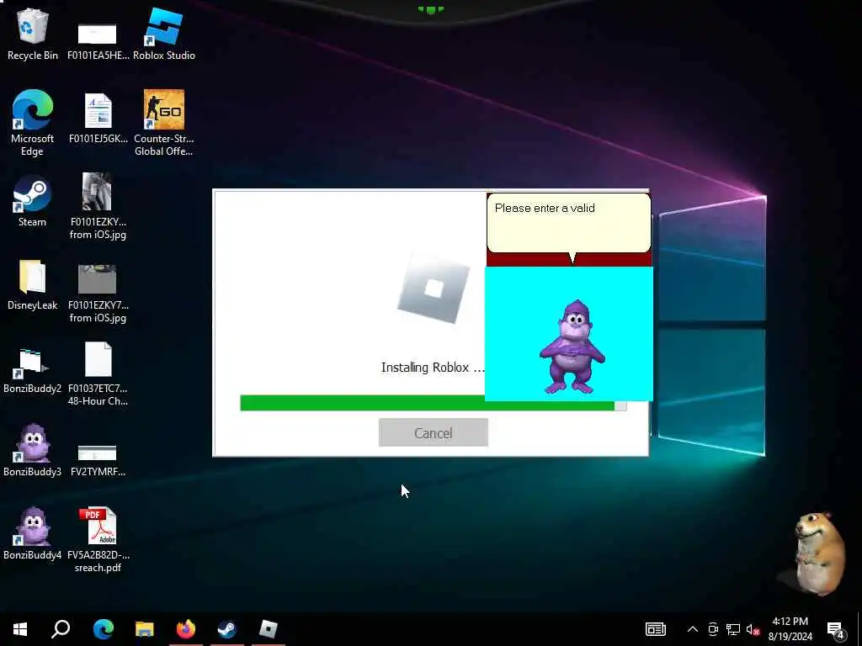This screenshot has width=862, height=646.
Task: Open Edge from the taskbar
Action: (x=103, y=629)
